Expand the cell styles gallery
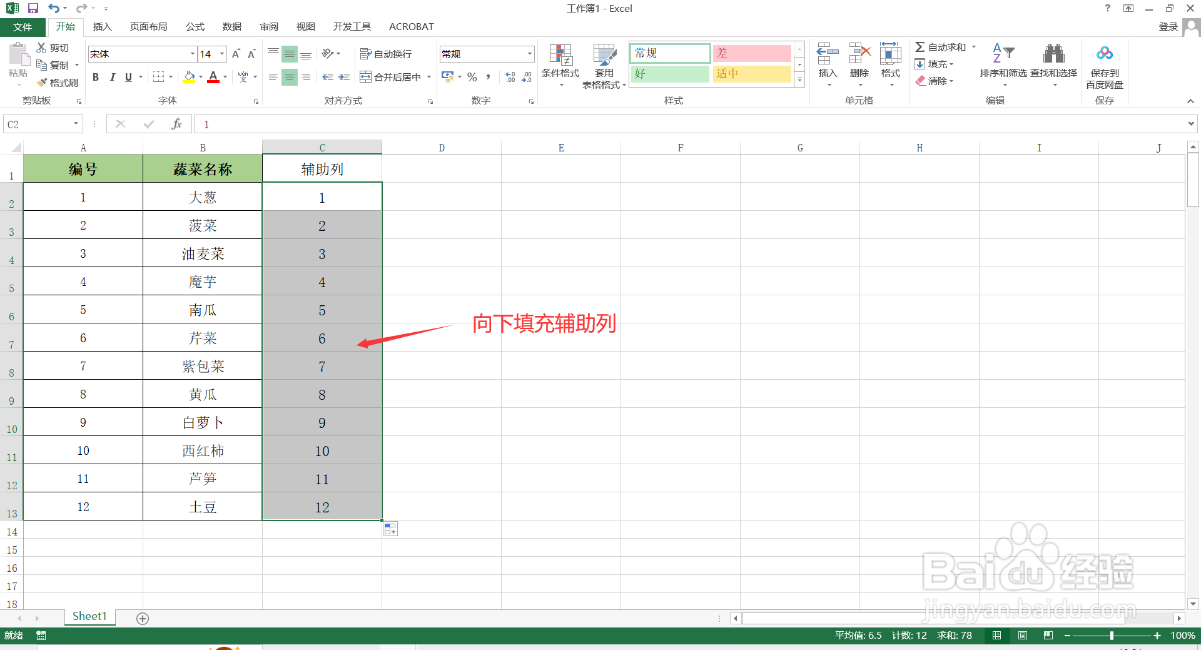This screenshot has height=650, width=1201. (x=799, y=80)
